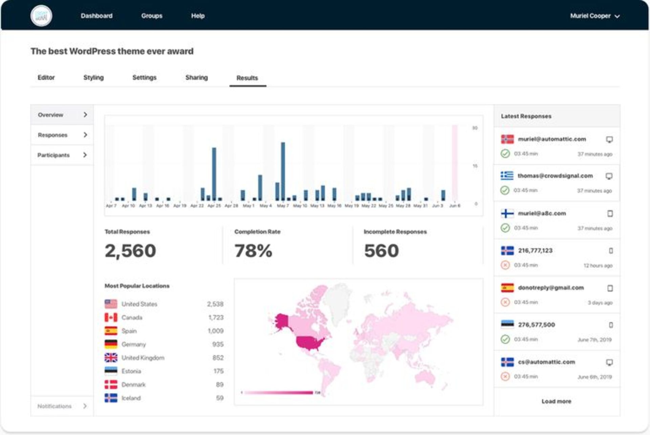Click the map color scale legend
The width and height of the screenshot is (650, 435).
[x=278, y=392]
